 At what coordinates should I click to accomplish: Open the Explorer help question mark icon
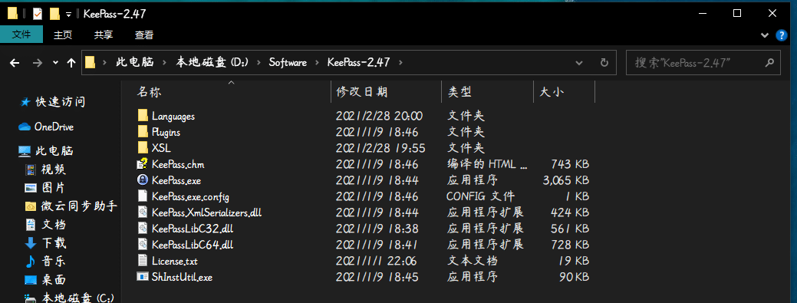tap(782, 35)
